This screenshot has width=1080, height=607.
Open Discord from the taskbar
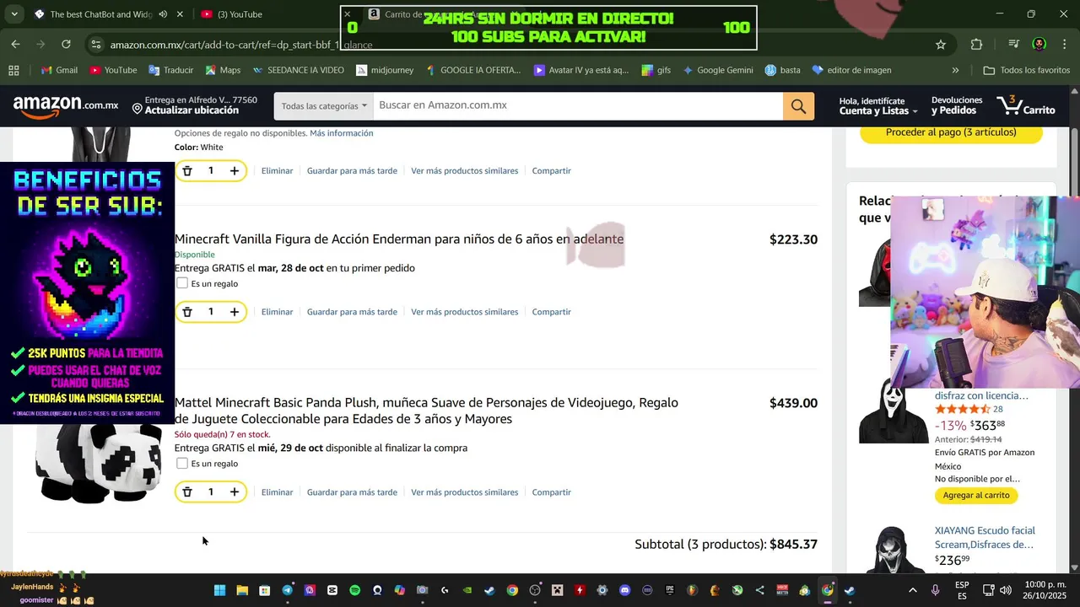[x=624, y=590]
